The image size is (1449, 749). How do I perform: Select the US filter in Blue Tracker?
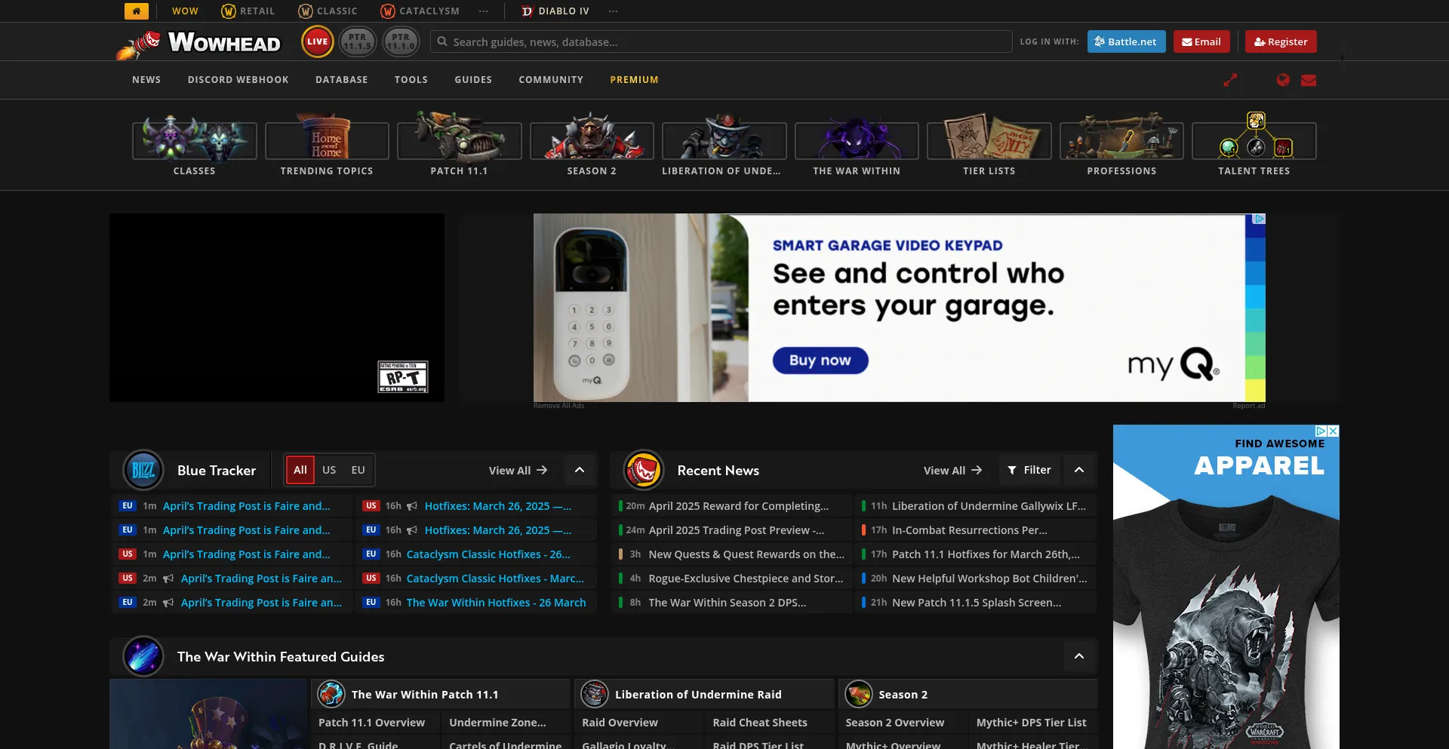pyautogui.click(x=329, y=469)
